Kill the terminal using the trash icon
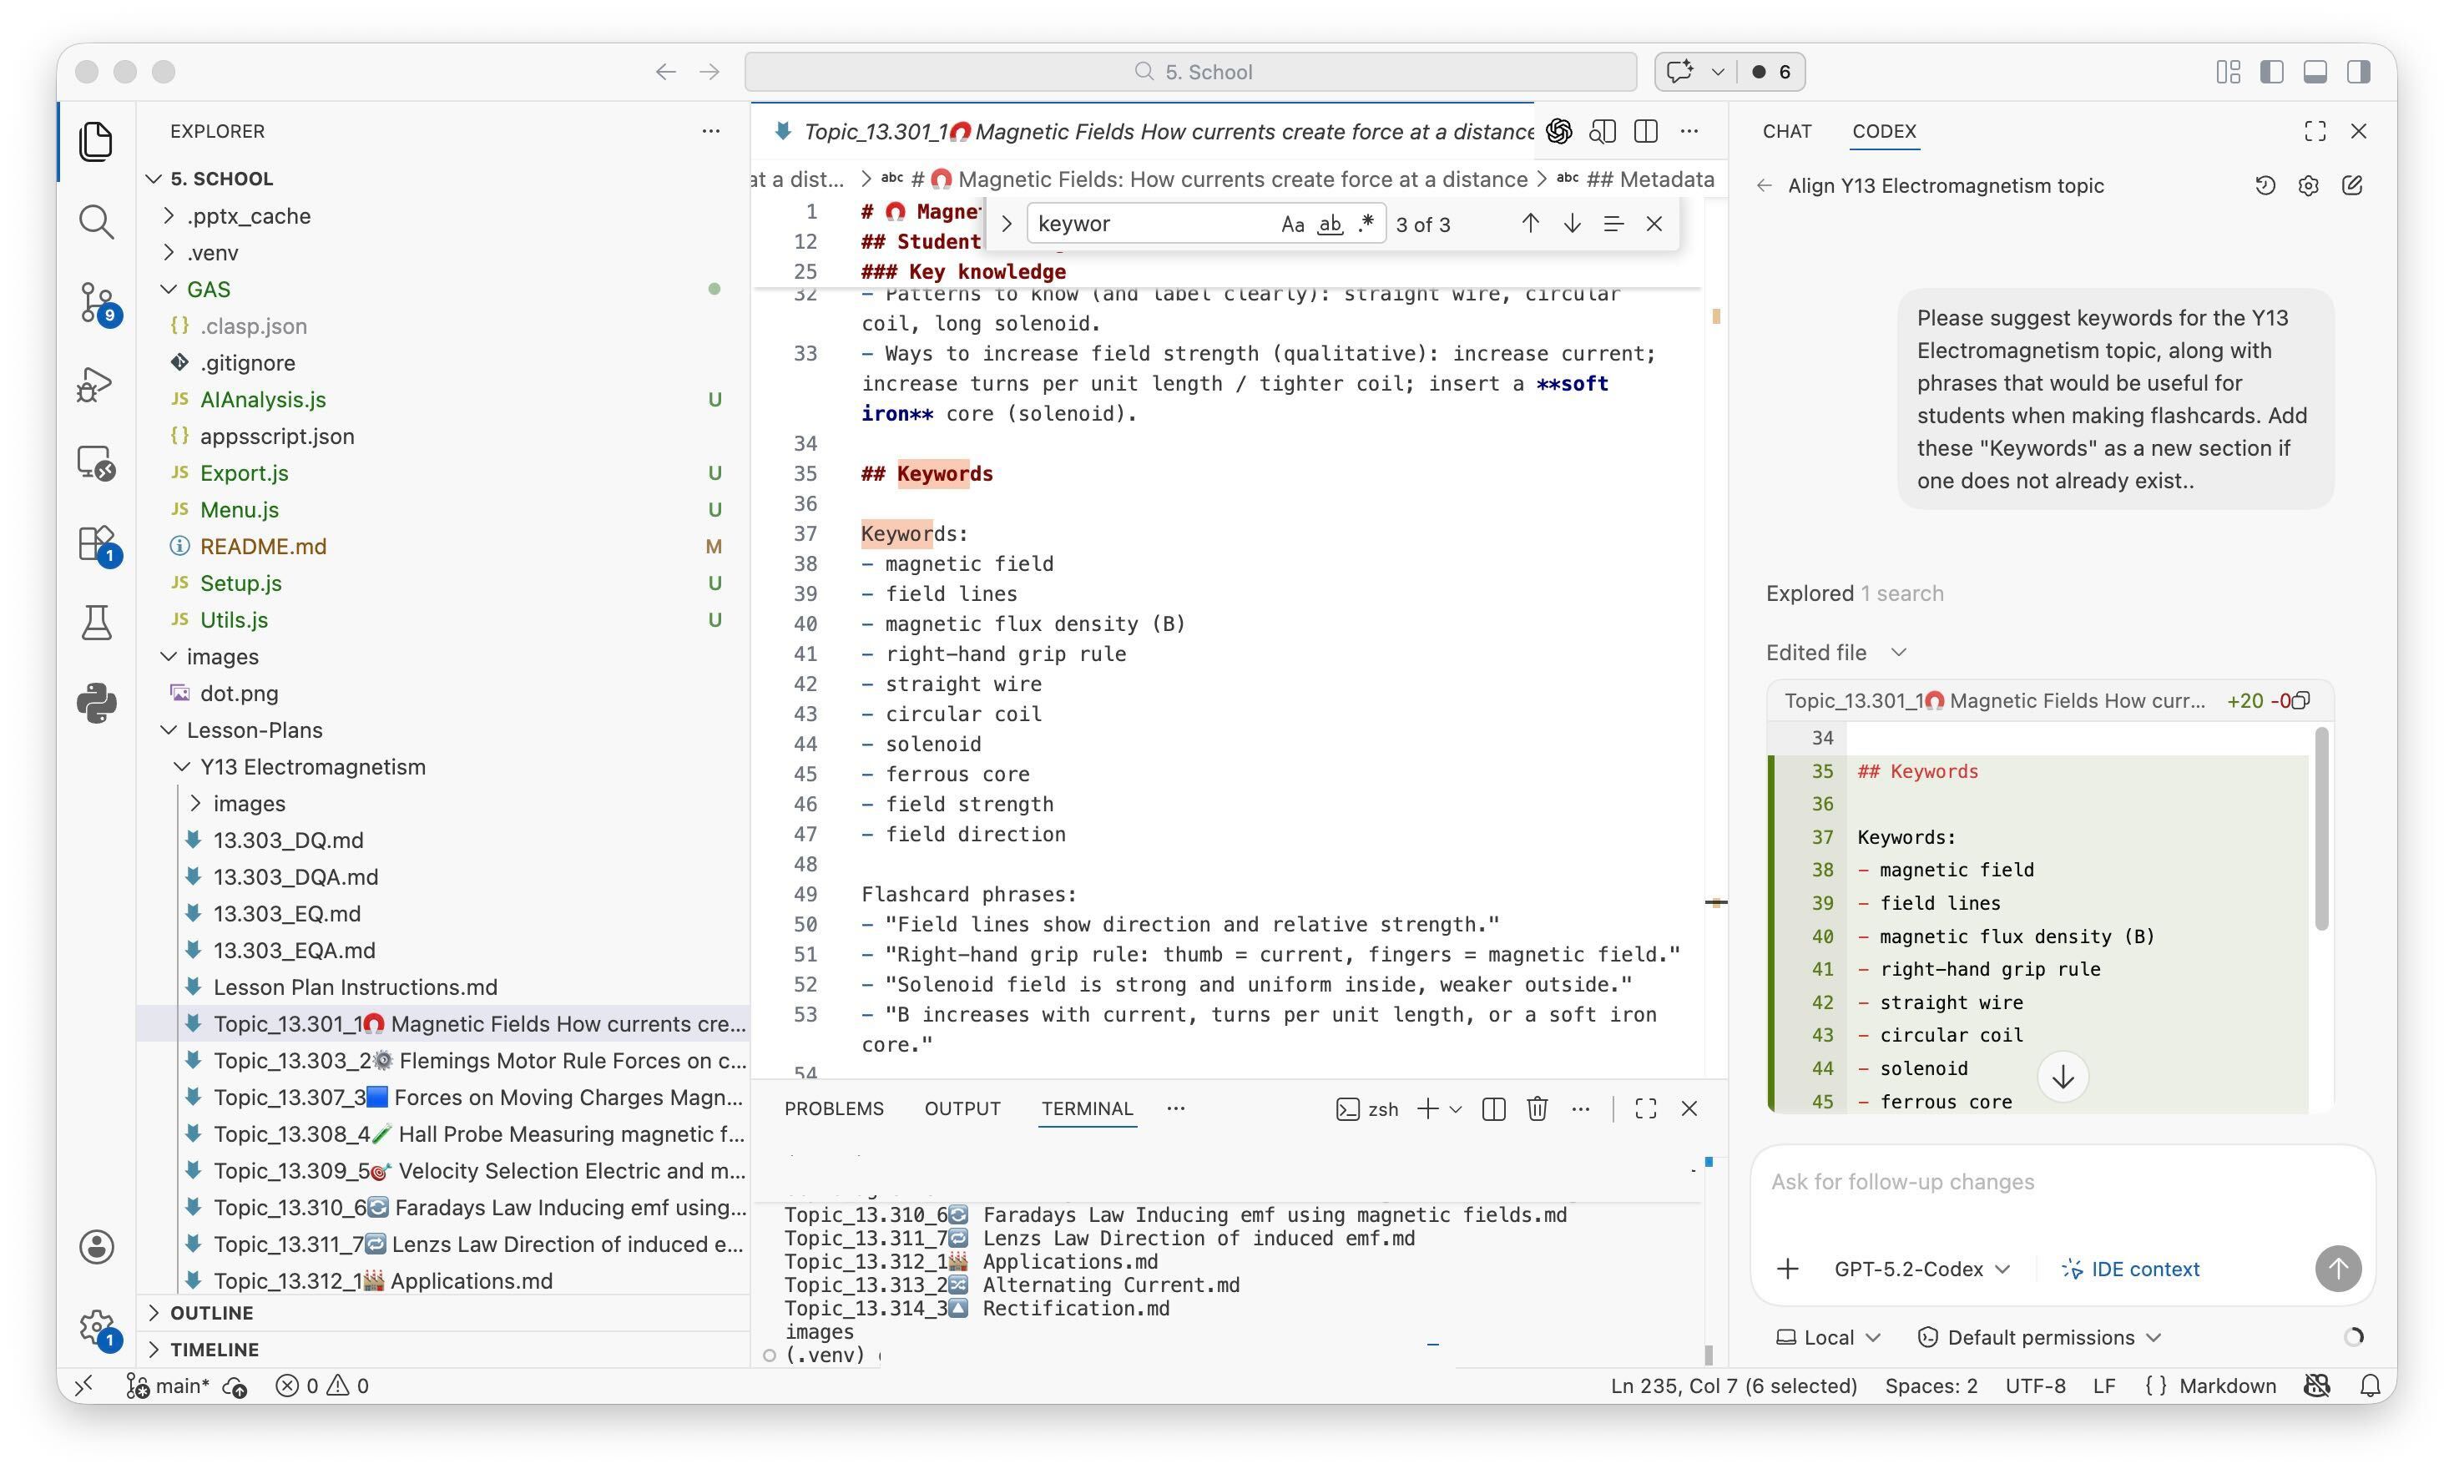Image resolution: width=2454 pixels, height=1474 pixels. tap(1538, 1108)
